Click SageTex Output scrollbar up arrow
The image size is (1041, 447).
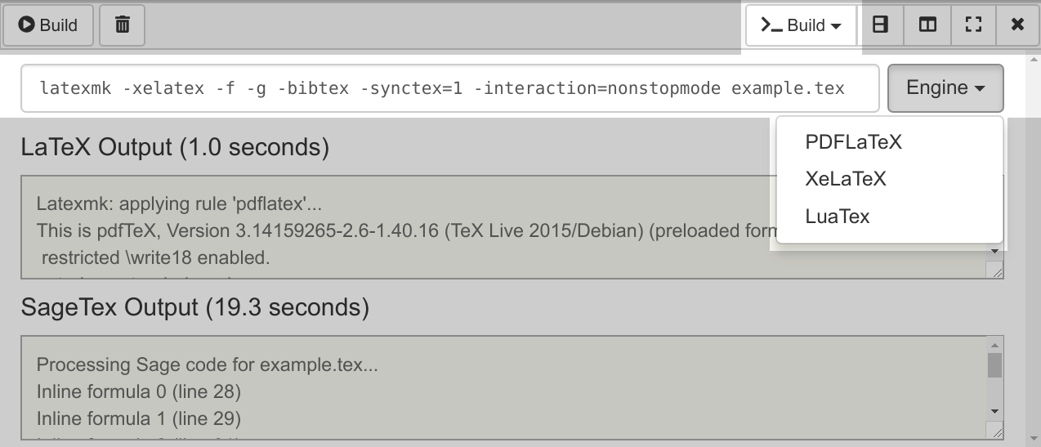click(x=994, y=344)
